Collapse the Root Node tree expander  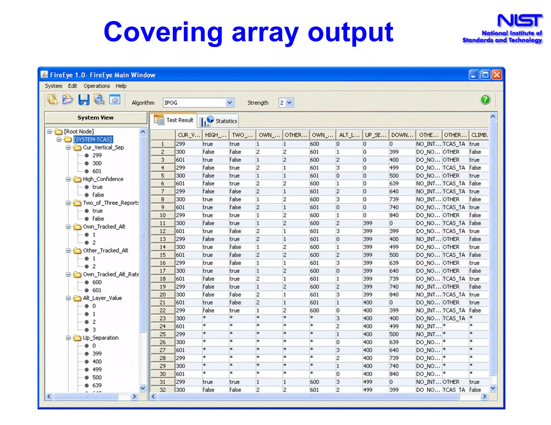coord(50,132)
